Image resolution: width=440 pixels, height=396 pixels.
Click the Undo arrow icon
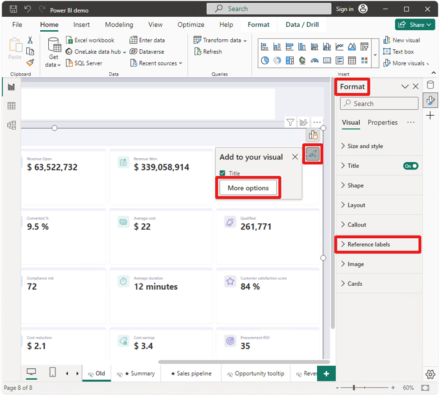point(28,9)
